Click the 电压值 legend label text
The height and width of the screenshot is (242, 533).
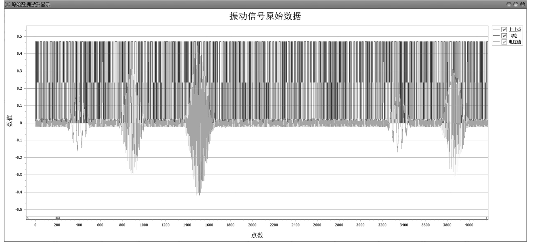click(515, 42)
